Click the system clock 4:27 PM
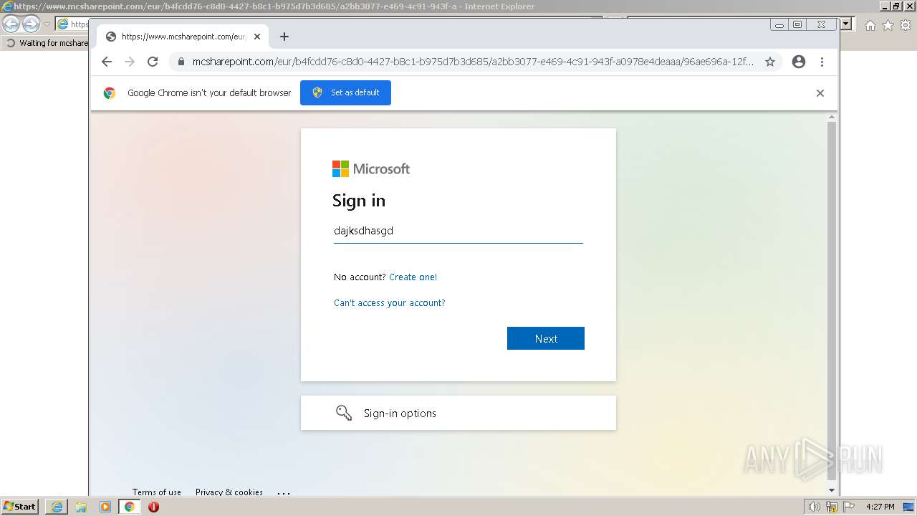917x516 pixels. [x=880, y=507]
